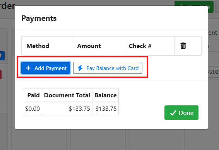This screenshot has width=219, height=150.
Task: Click the Balance header cell
Action: tap(106, 95)
